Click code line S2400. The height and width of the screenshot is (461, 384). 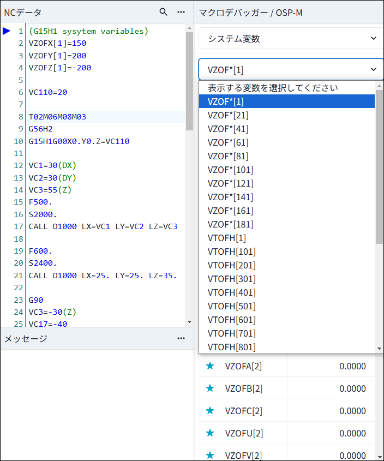click(43, 263)
